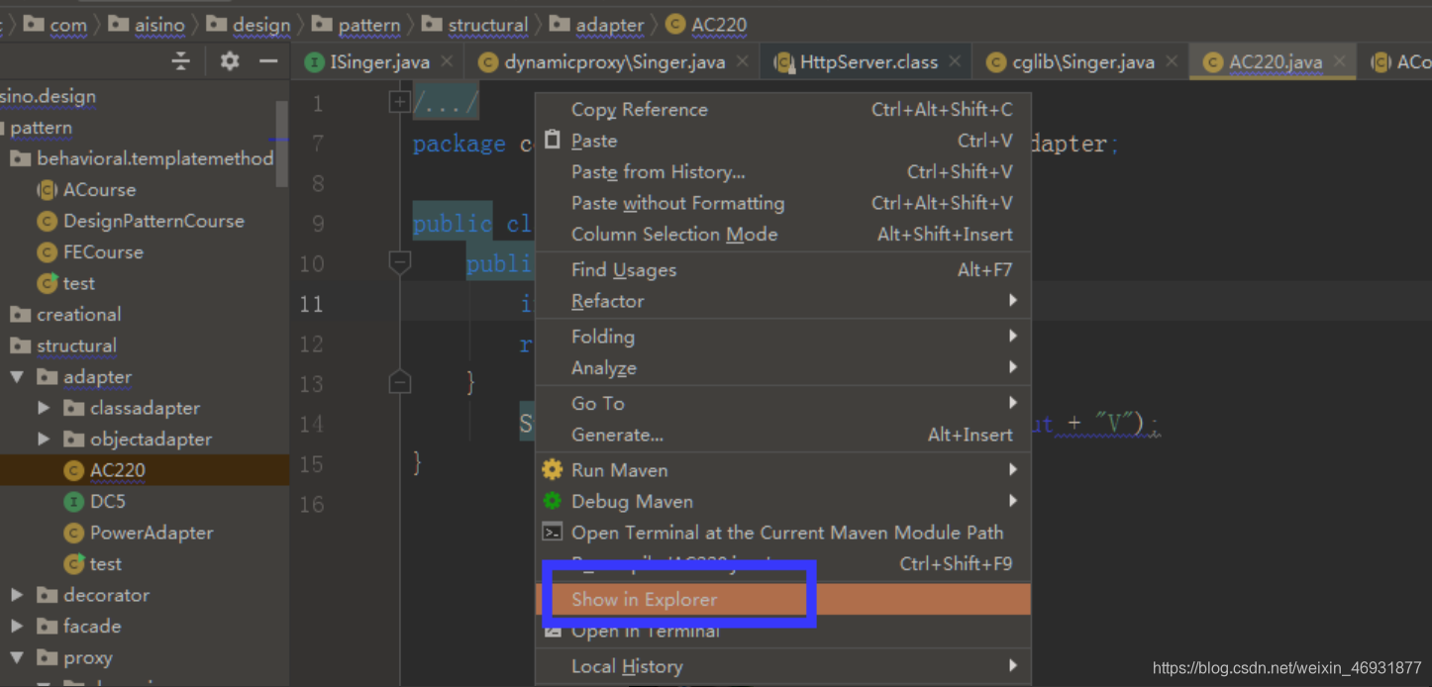Click the Debug Maven green gear icon

[553, 501]
